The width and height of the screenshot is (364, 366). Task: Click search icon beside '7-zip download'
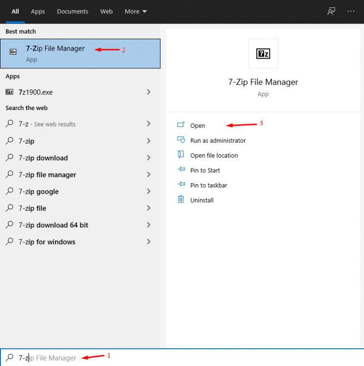click(x=9, y=157)
